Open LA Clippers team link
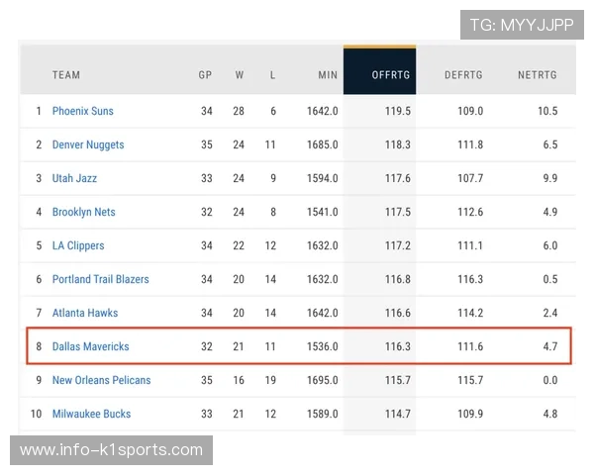Image resolution: width=594 pixels, height=475 pixels. [78, 245]
